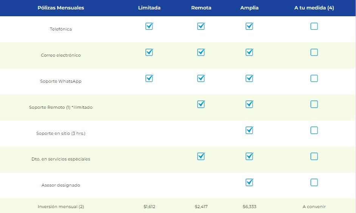Screen dimensions: 356x213
Task: Check Telefónica box under A tu medida
Action: click(x=314, y=26)
